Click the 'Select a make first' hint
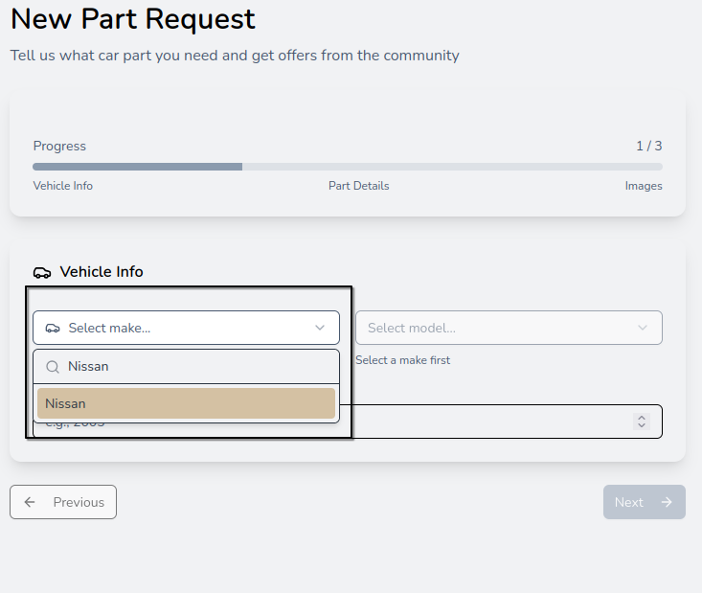The height and width of the screenshot is (593, 702). coord(402,360)
